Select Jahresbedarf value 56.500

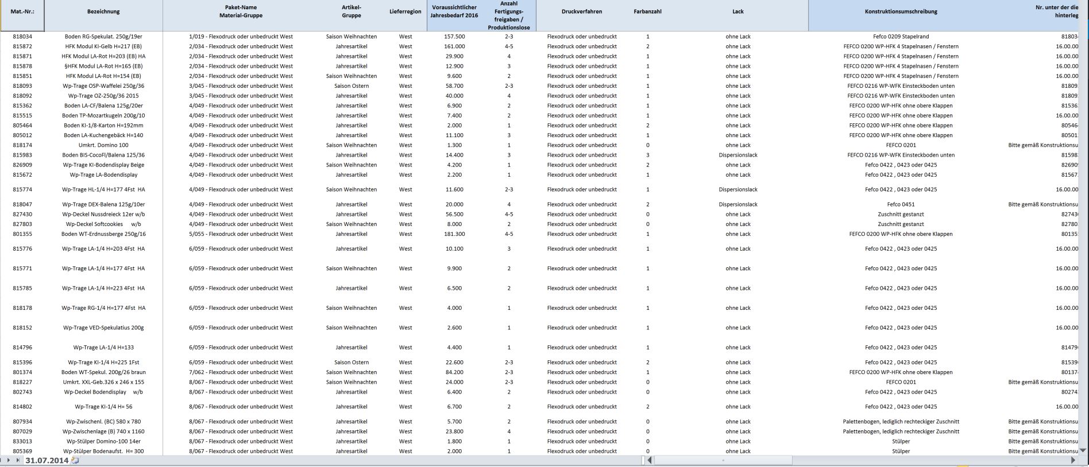tap(454, 214)
